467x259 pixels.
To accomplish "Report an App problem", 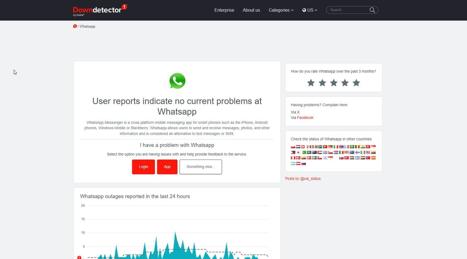I will coord(167,167).
